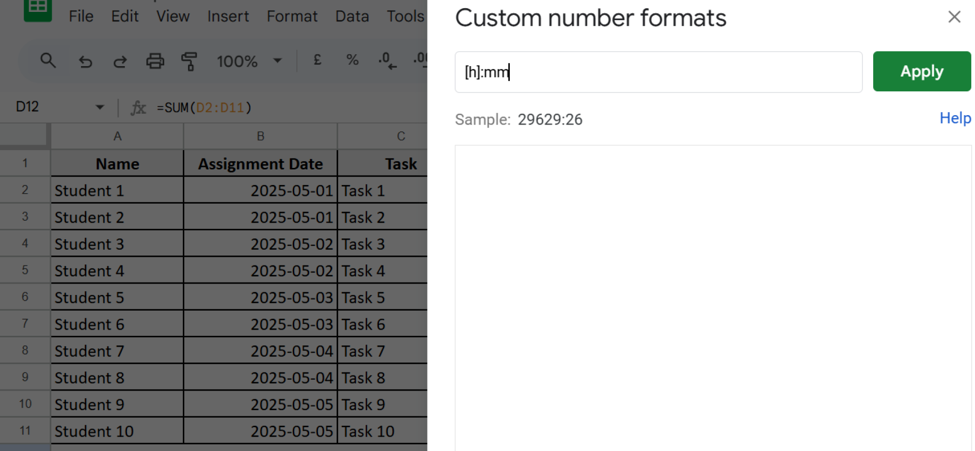This screenshot has height=451, width=975.
Task: Click the decrease decimal places icon
Action: tap(387, 61)
